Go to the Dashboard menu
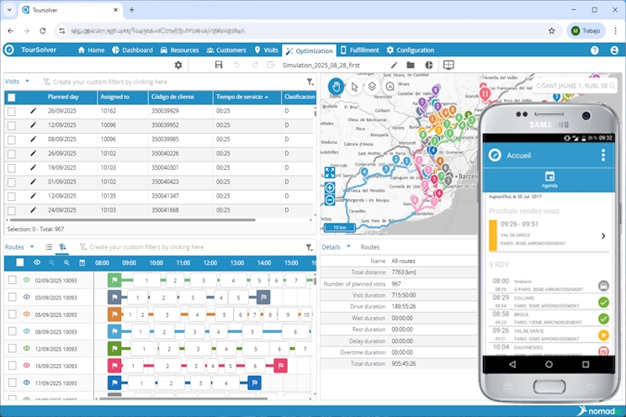Screen dimensions: 626x417 (132, 50)
